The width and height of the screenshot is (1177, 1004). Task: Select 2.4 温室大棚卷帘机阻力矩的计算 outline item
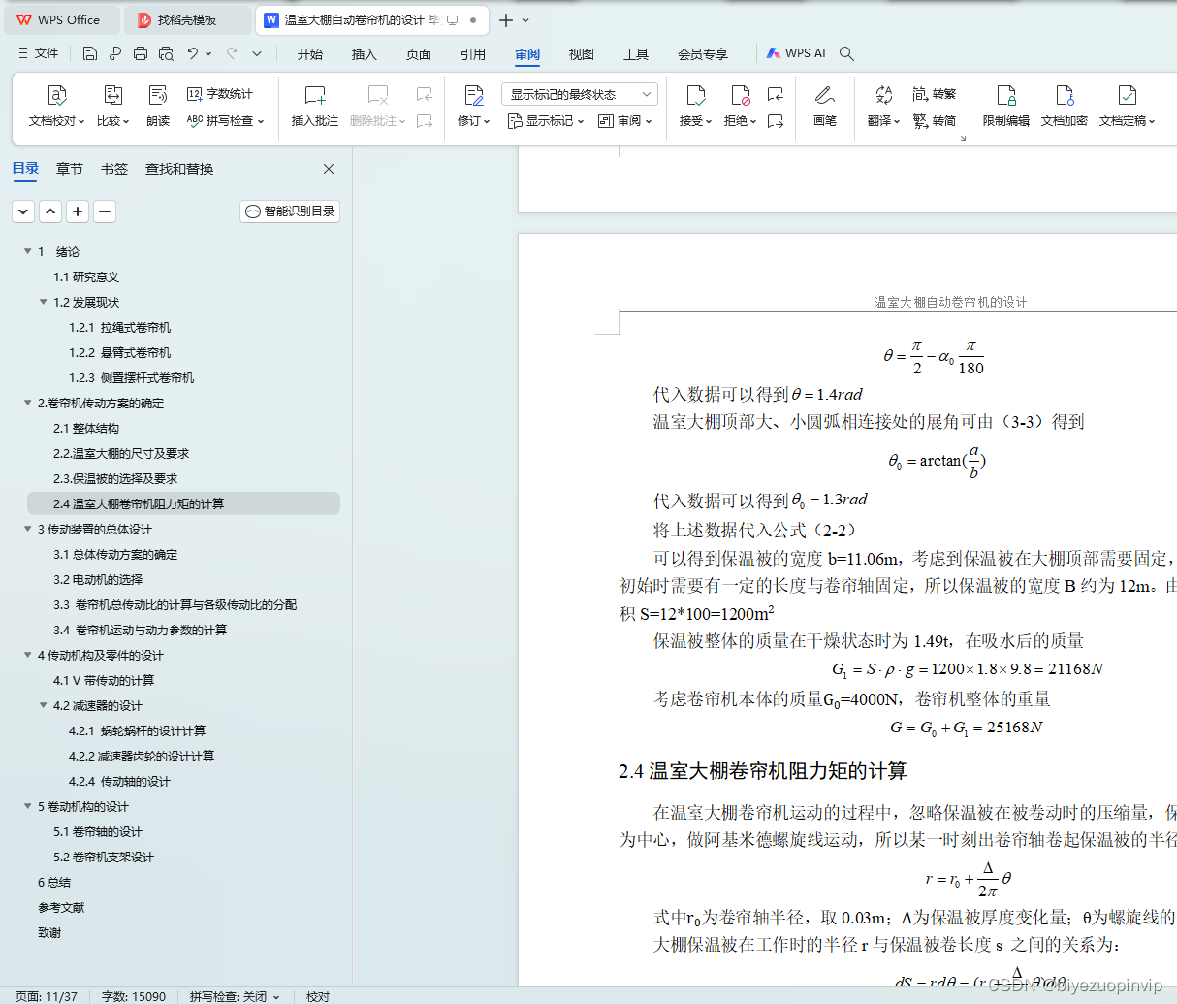pos(183,503)
